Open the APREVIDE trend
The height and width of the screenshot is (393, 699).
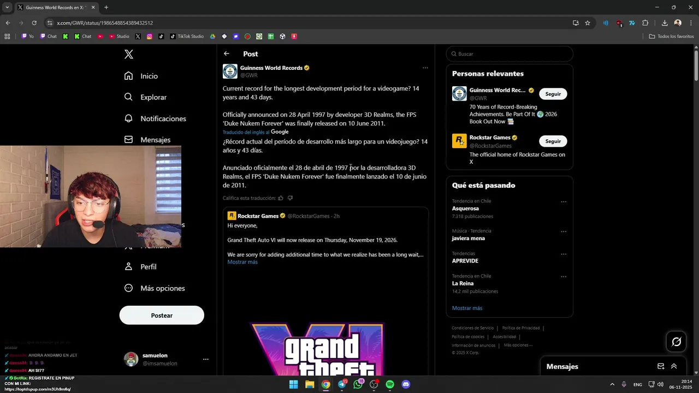pyautogui.click(x=465, y=261)
